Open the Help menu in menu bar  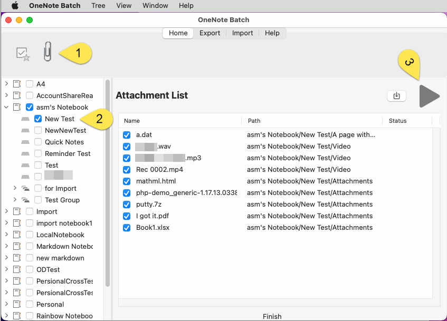pyautogui.click(x=186, y=5)
